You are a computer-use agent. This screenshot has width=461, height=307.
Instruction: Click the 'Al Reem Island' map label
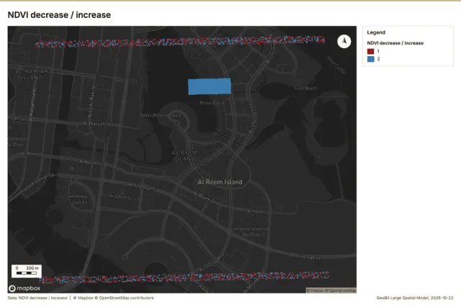click(220, 182)
